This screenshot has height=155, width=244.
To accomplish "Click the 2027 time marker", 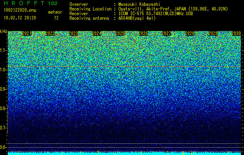I will tap(166, 33).
